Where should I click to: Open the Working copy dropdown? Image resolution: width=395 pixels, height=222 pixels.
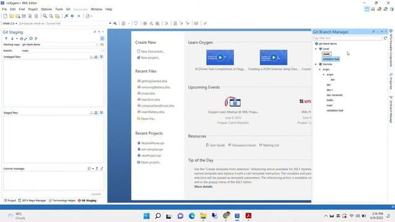(97, 44)
